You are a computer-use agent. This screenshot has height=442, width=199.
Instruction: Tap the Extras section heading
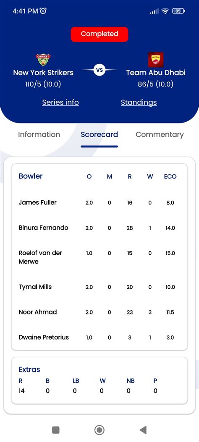click(29, 369)
